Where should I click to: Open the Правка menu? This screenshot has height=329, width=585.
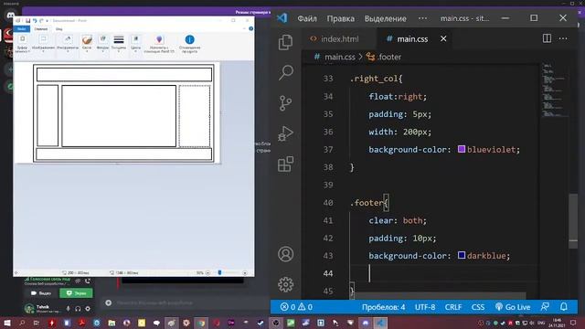coord(341,18)
